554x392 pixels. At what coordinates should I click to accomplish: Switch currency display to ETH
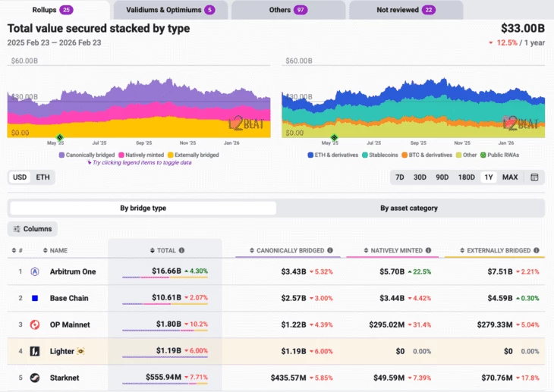pos(43,177)
